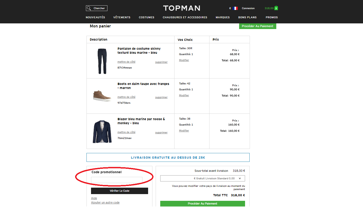Click Modifier for the blazer size 38
Viewport: 363px width, 207px height.
point(184,131)
